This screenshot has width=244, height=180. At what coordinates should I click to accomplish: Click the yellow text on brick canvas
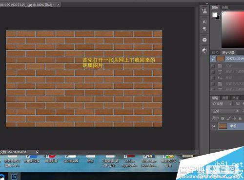pos(119,62)
